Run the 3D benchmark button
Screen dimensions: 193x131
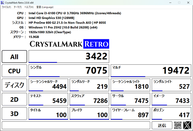point(14,113)
